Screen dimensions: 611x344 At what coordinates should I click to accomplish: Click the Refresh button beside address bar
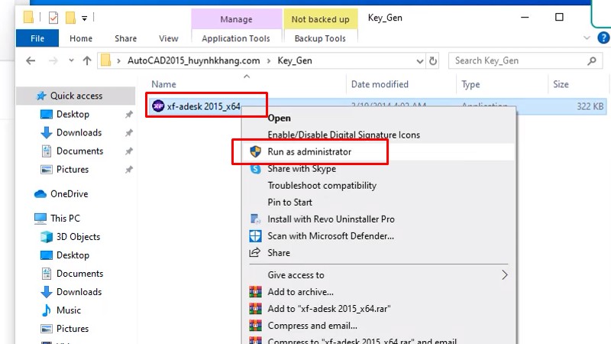click(434, 60)
